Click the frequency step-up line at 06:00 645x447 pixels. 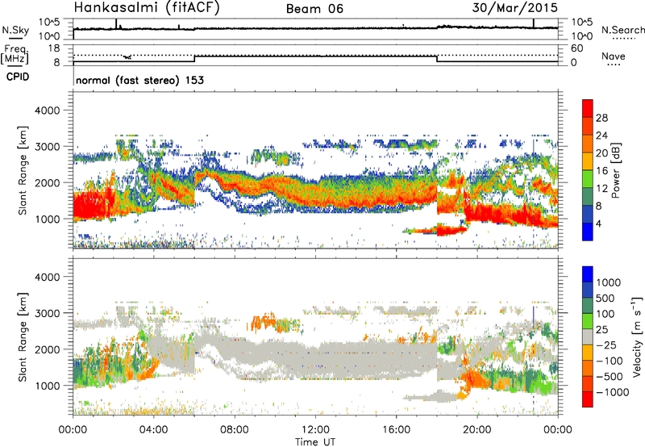click(194, 58)
